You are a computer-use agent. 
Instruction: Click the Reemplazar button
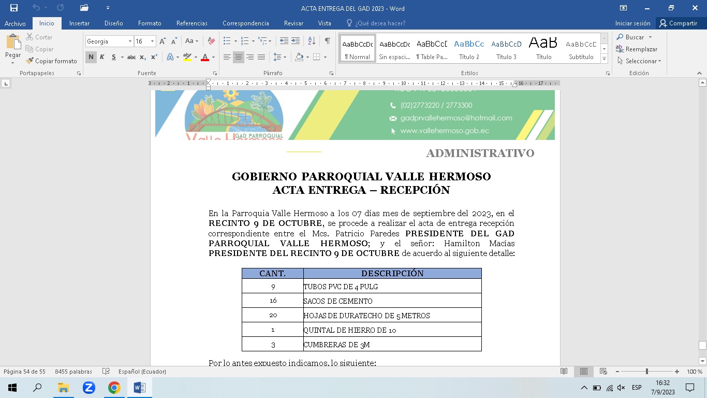[637, 49]
